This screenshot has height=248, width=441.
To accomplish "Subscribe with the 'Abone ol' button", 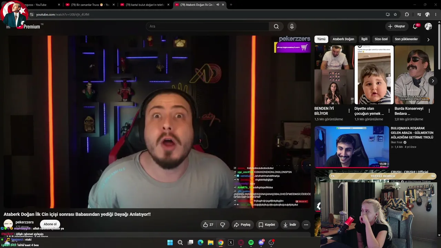I will [50, 224].
